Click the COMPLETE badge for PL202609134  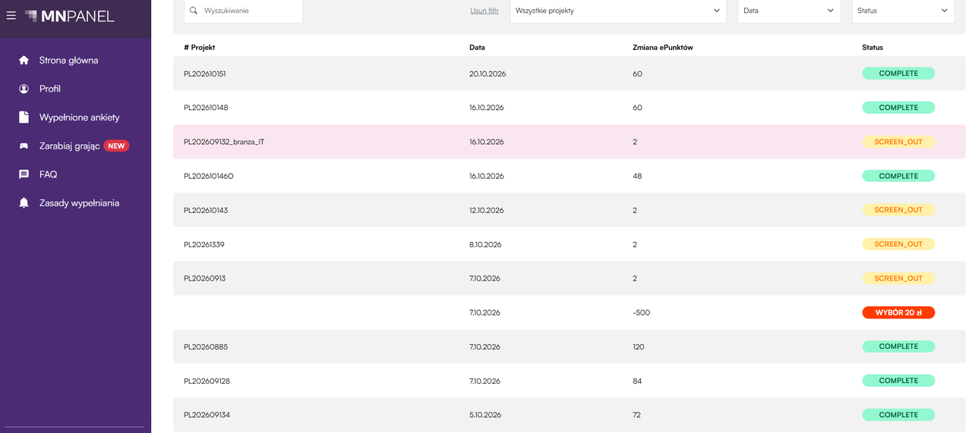pos(898,415)
